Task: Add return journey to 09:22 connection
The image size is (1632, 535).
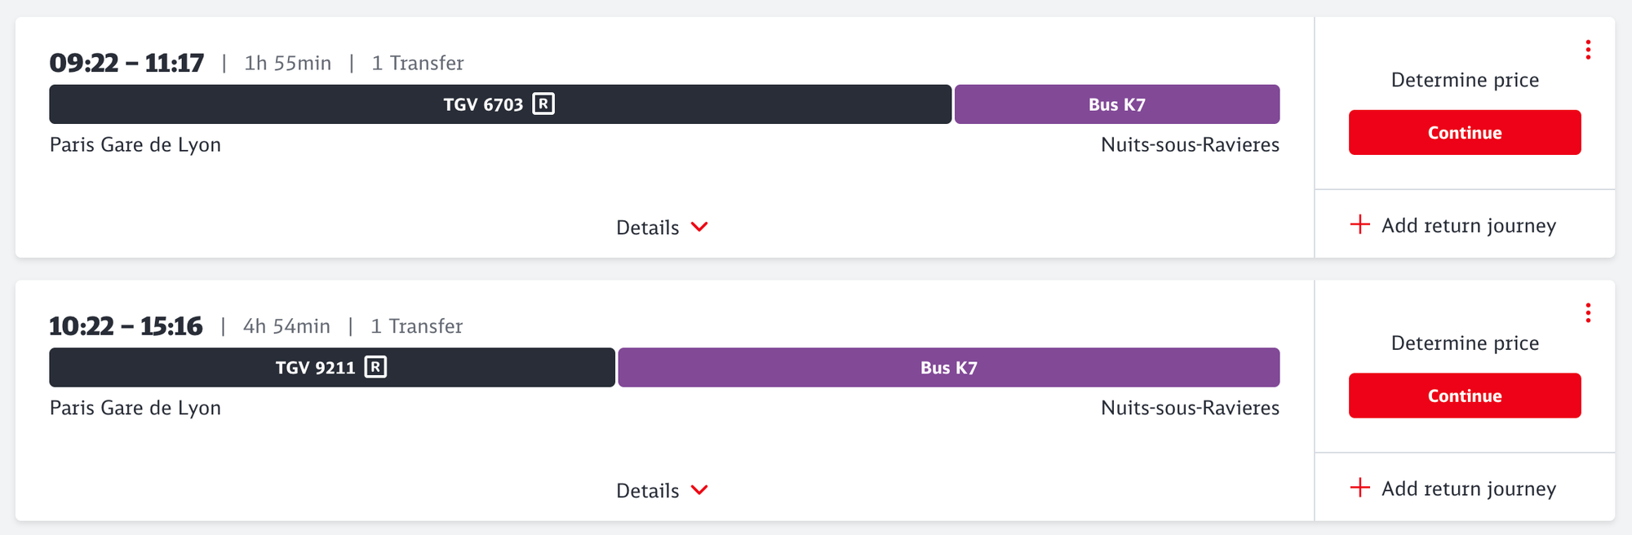Action: [x=1468, y=226]
